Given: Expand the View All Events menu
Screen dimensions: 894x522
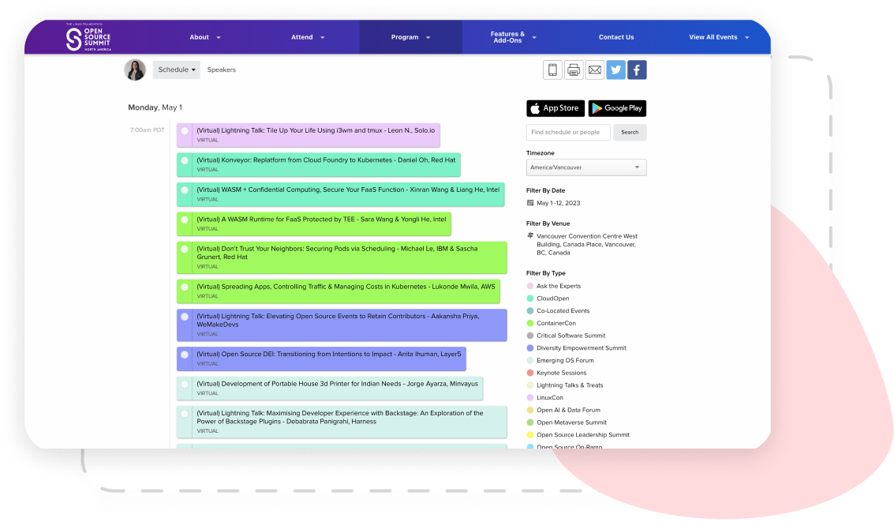Looking at the screenshot, I should point(718,37).
